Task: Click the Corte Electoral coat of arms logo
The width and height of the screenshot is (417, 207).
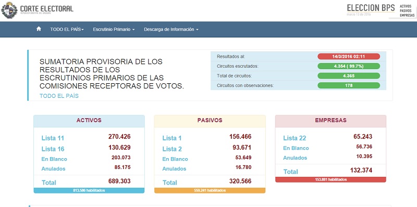Action: tap(9, 10)
